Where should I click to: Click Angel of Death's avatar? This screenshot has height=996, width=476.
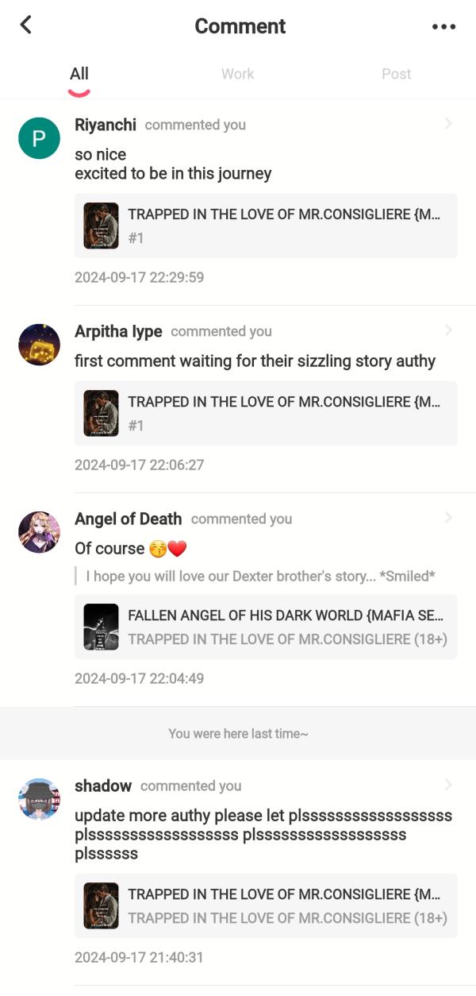coord(39,531)
